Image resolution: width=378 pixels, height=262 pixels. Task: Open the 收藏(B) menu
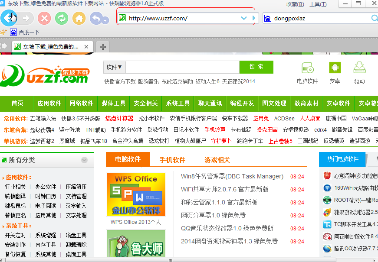coord(295,4)
